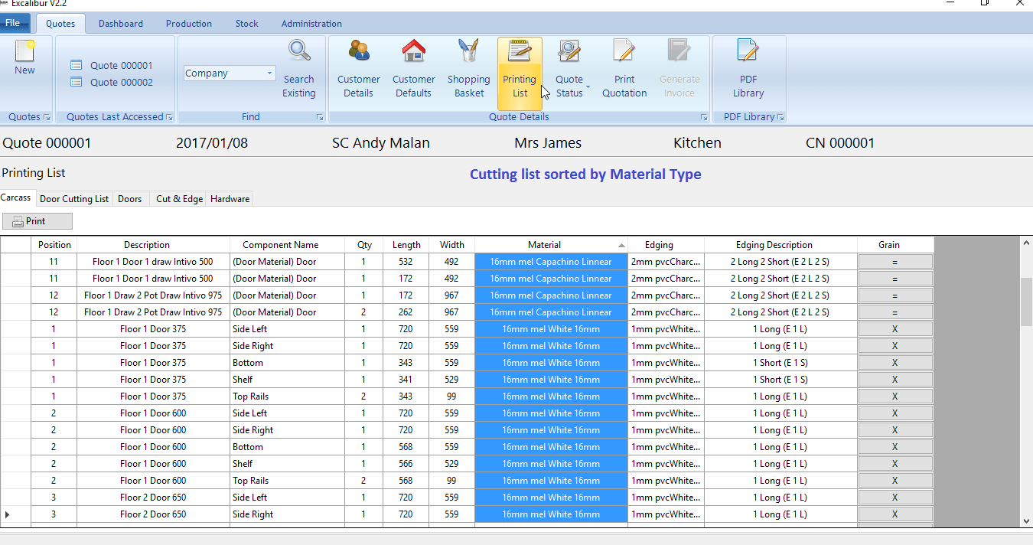Sort by the Width column header
This screenshot has width=1033, height=545.
452,245
